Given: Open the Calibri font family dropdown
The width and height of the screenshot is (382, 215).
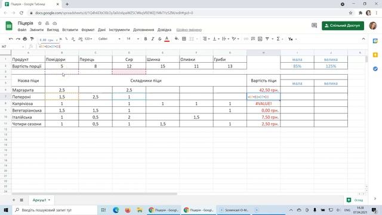Looking at the screenshot, I should coord(109,39).
